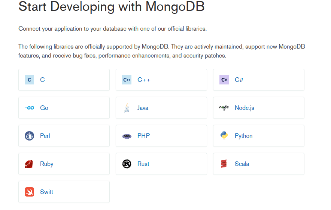Click the Swift bird icon
Screen dimensions: 331x210
(29, 192)
